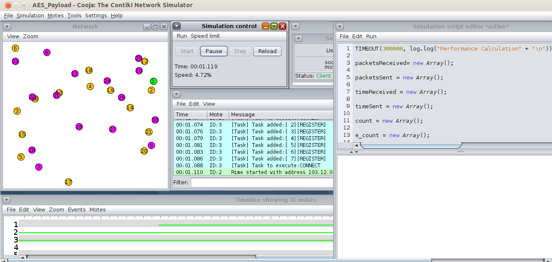Minimize the Simulation control window

pos(266,26)
